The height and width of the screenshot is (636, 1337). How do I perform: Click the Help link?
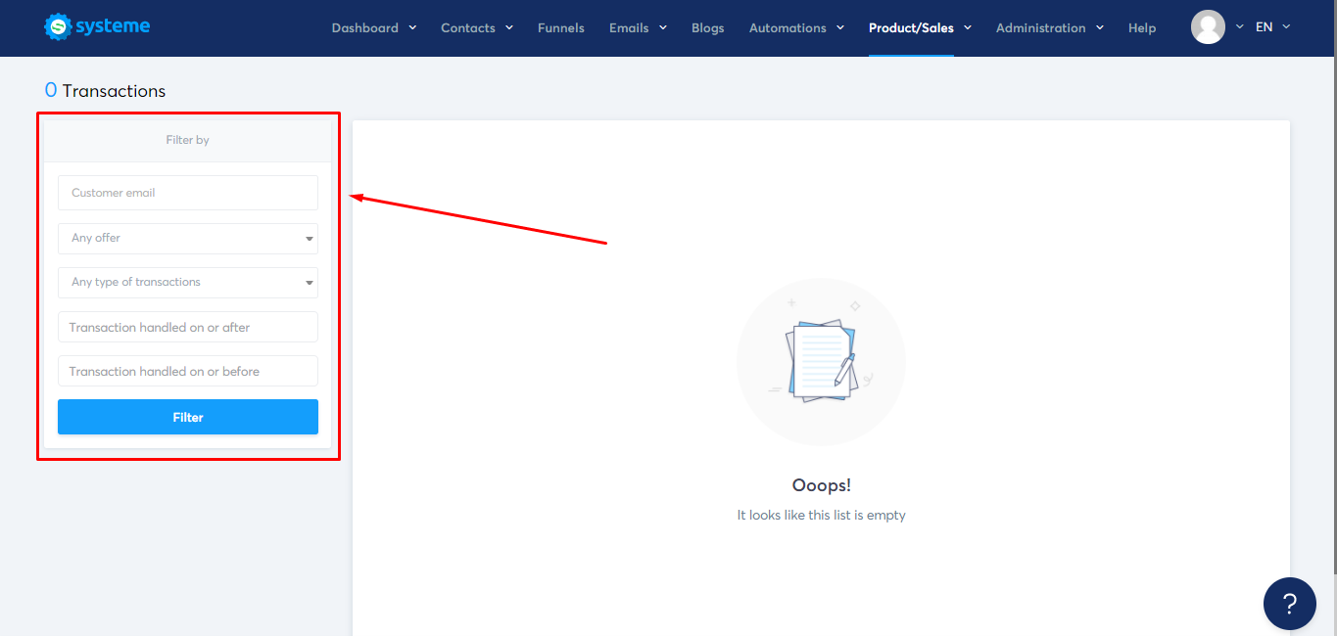point(1141,27)
